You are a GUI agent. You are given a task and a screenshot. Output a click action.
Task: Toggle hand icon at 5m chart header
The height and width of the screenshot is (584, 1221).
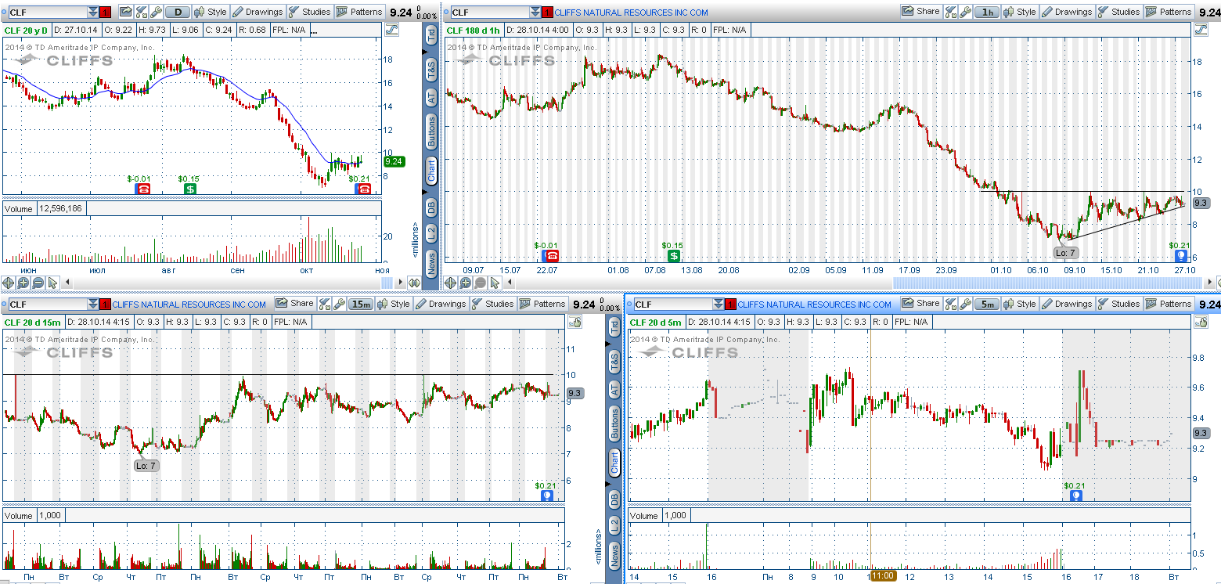[1199, 322]
